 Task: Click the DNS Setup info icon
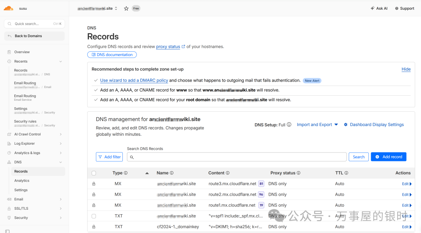(289, 125)
